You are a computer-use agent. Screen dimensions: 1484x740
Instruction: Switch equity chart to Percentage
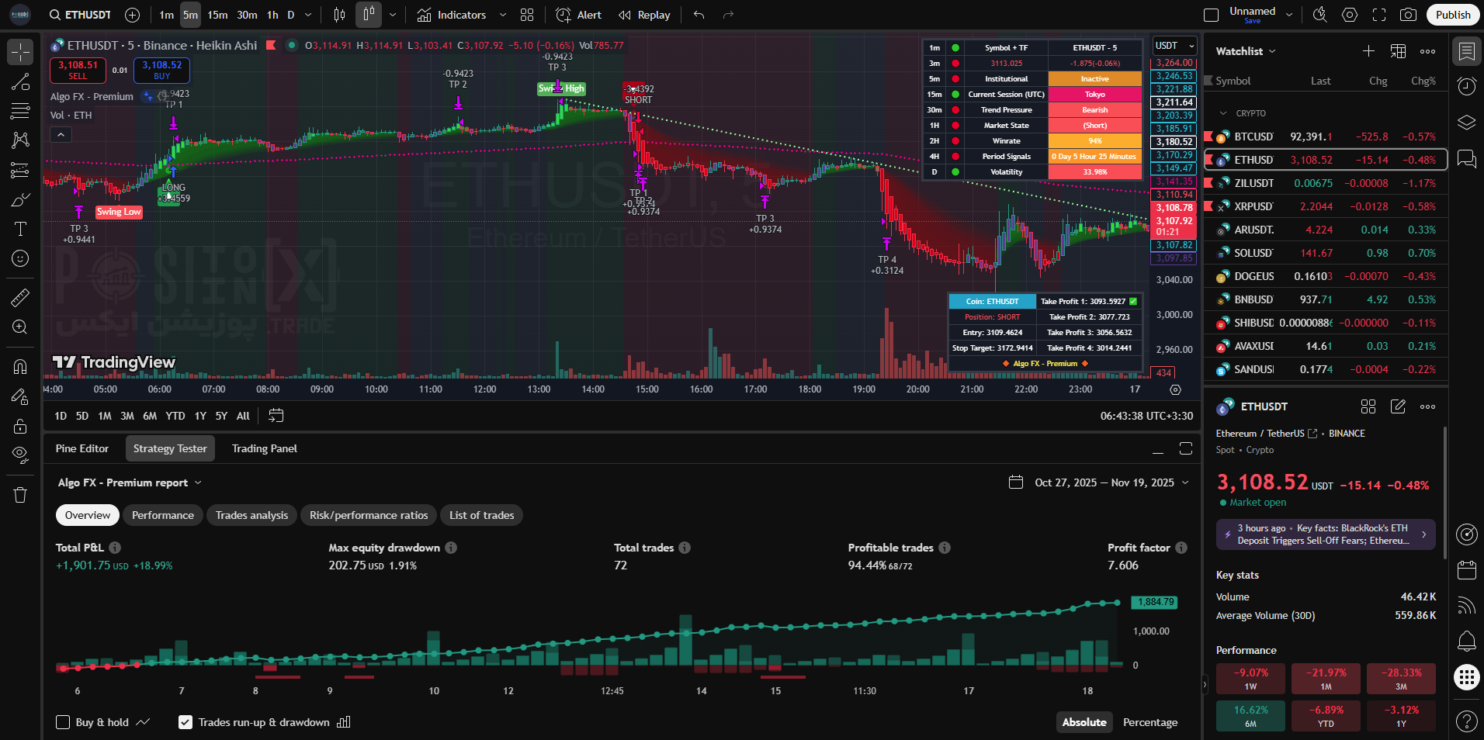coord(1149,722)
